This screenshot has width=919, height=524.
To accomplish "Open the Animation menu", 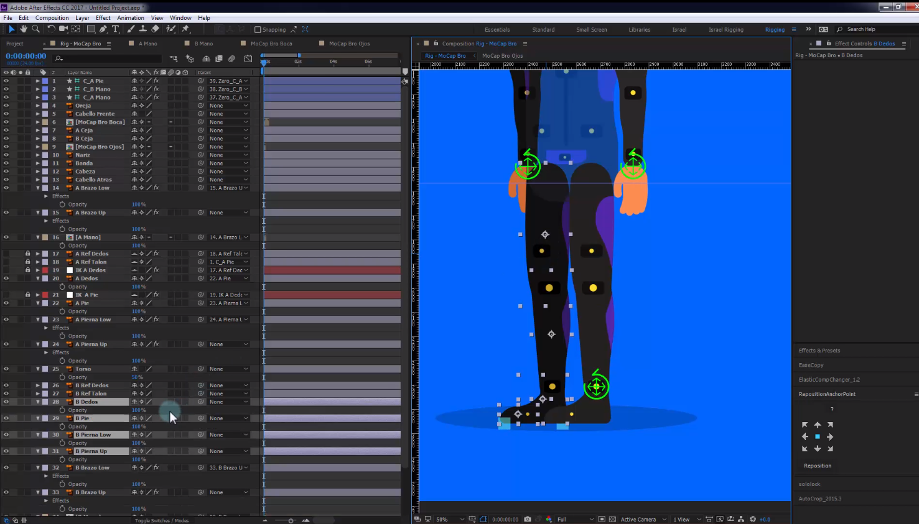I will pos(130,18).
